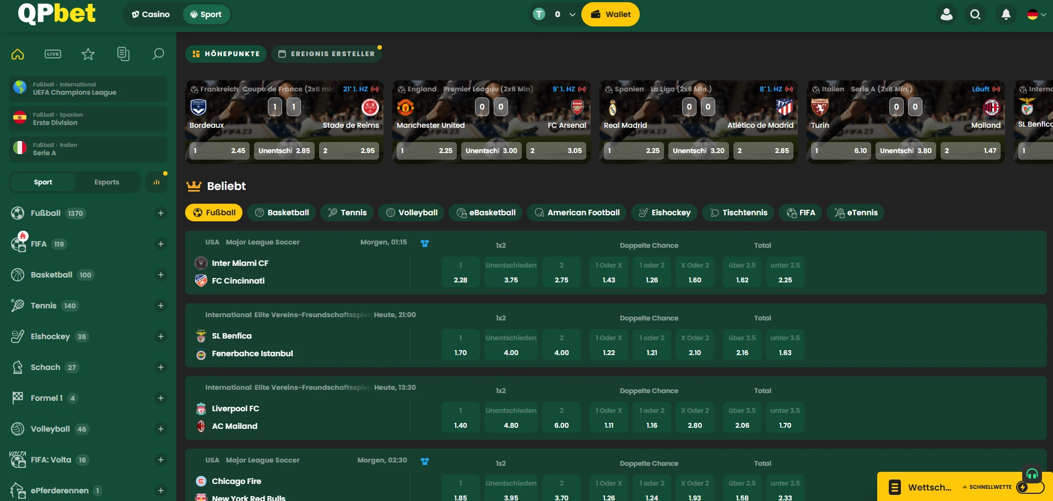Open the bet slip history icon
This screenshot has height=501, width=1053.
point(123,54)
